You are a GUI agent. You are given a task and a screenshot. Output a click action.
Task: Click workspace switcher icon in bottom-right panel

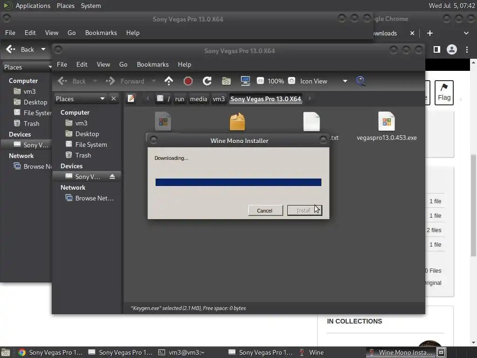point(441,352)
